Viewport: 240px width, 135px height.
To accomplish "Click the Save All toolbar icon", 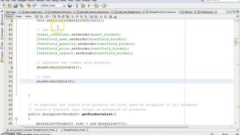I will tap(21, 6).
